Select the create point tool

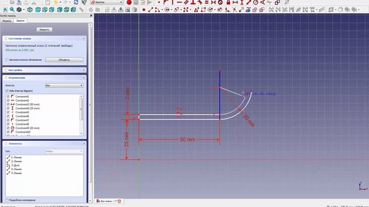[144, 10]
